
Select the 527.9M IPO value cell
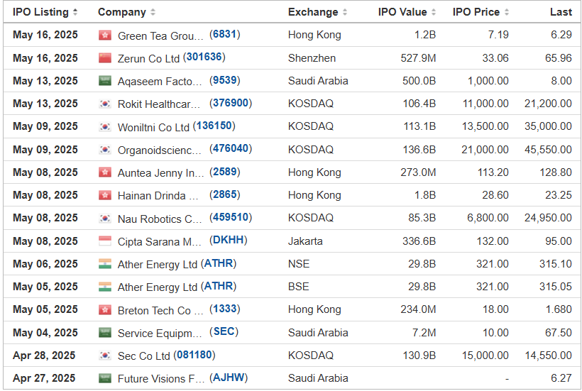coord(418,58)
